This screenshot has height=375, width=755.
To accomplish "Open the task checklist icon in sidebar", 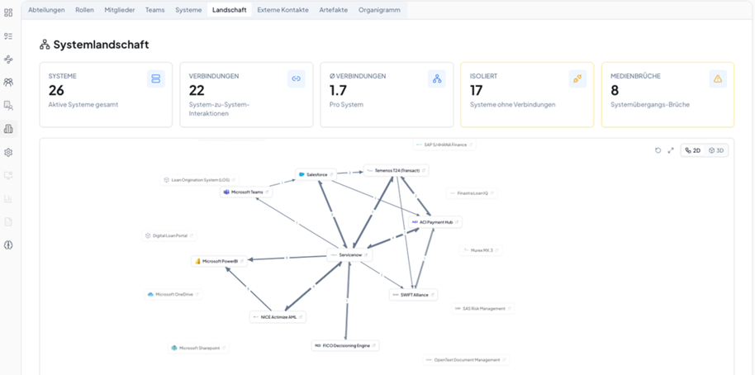I will point(8,36).
